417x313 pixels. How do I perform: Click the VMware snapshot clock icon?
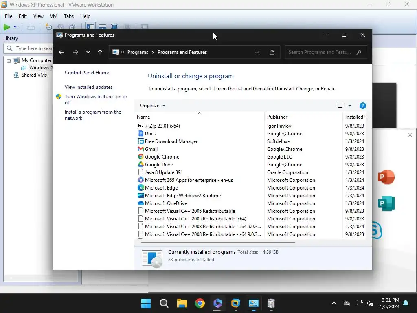click(x=48, y=26)
